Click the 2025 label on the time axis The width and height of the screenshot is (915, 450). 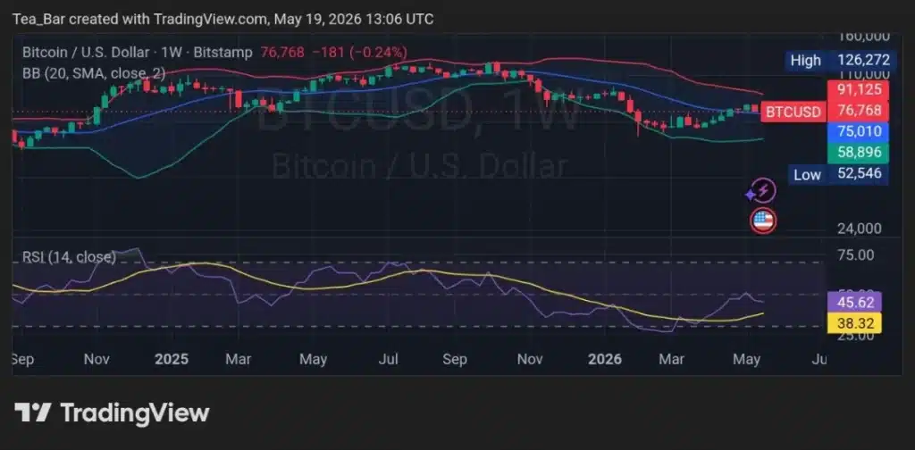coord(172,359)
